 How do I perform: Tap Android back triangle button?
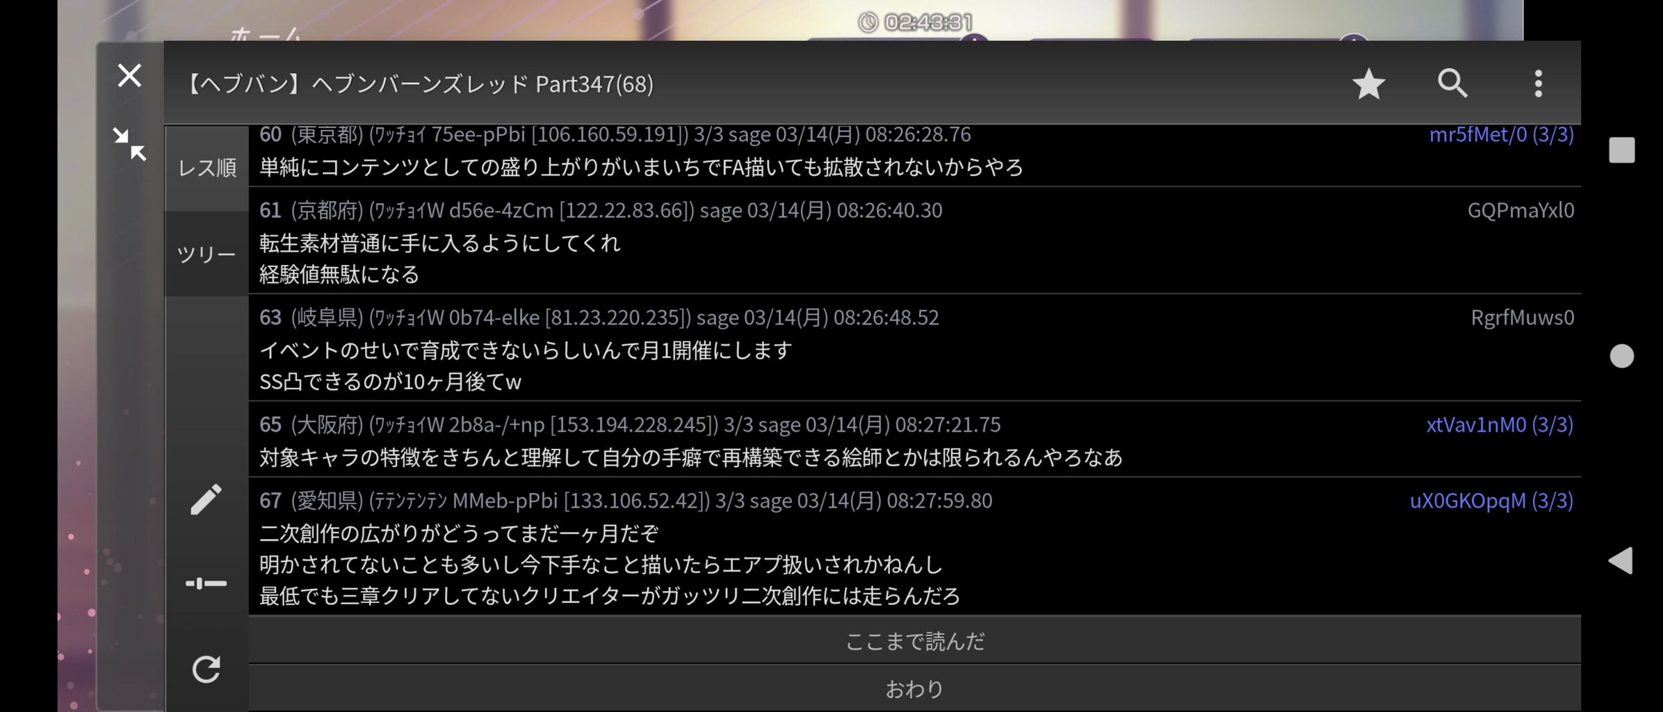coord(1621,560)
